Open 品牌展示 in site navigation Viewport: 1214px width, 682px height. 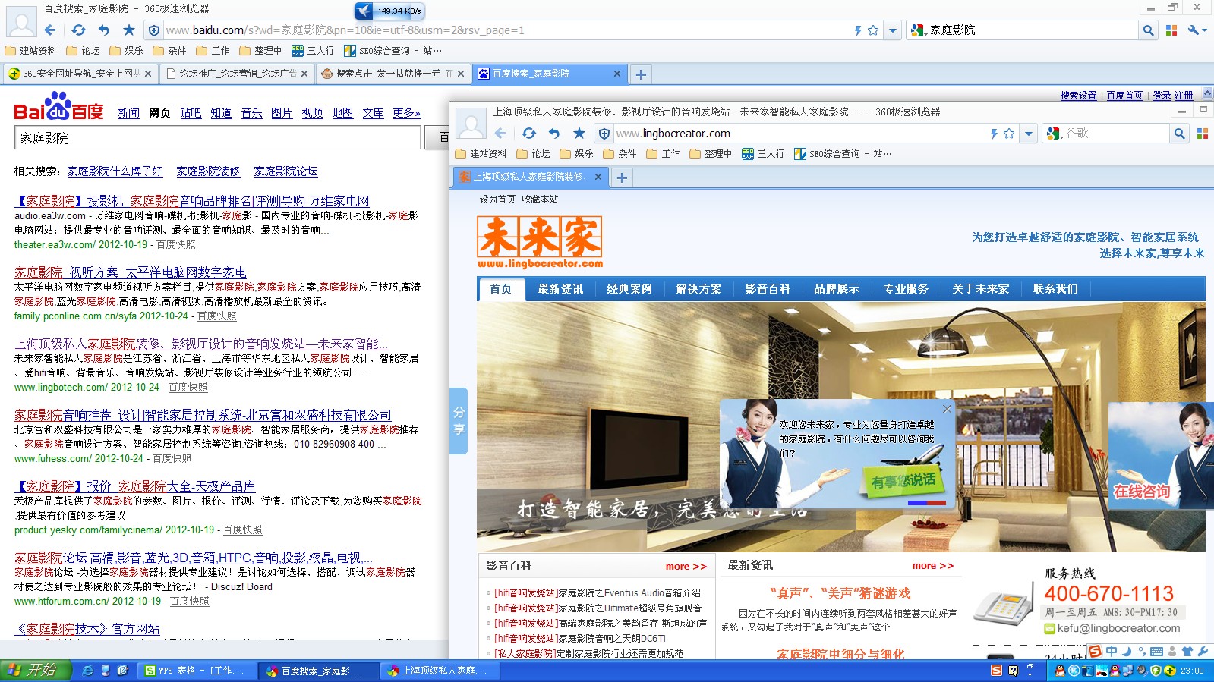coord(837,289)
